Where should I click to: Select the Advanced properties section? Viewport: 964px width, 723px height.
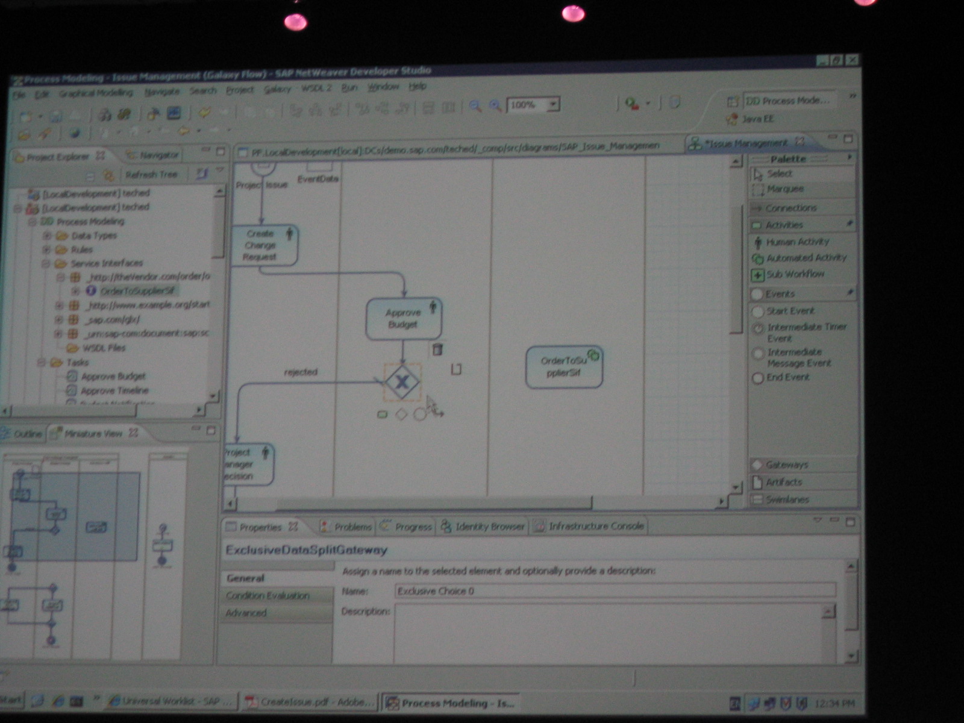pyautogui.click(x=277, y=613)
